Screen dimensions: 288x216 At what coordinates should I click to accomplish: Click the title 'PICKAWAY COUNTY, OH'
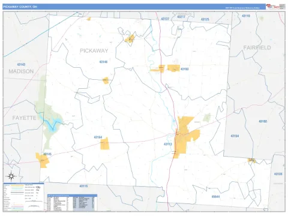coord(20,7)
